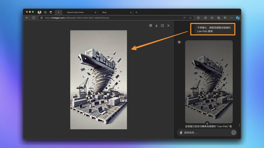Open the Favorites list icon

(212, 18)
